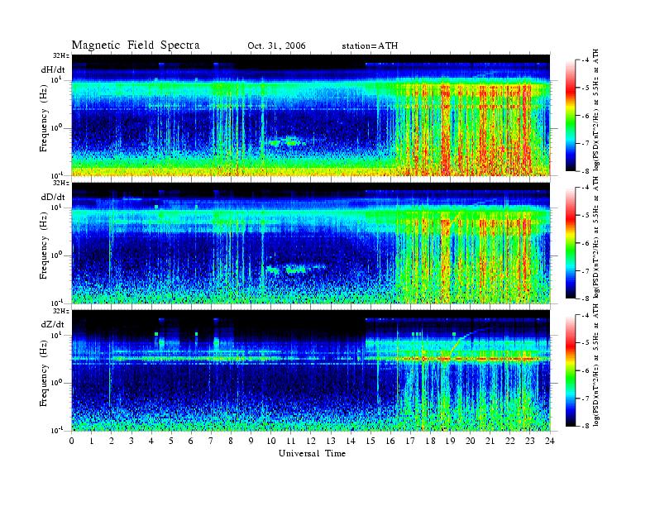This screenshot has height=506, width=655.
Task: Click the "-7" tick on dD/dt color scale
Action: [x=586, y=270]
